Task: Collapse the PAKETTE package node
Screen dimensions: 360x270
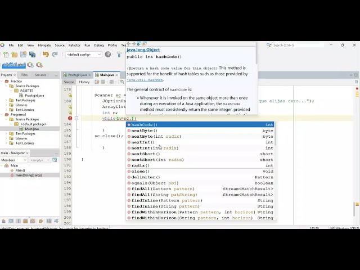Action: pos(11,91)
